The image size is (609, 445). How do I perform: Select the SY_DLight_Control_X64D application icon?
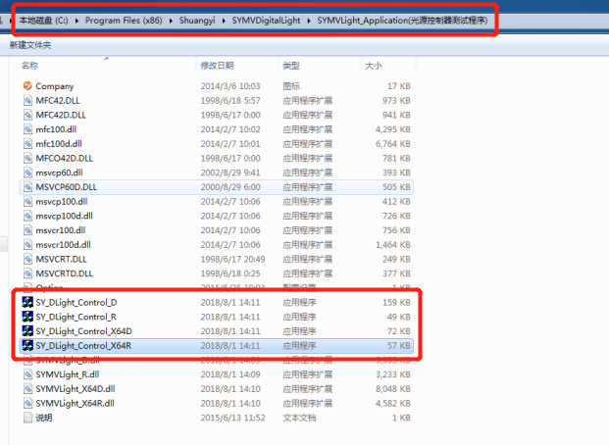pos(27,331)
